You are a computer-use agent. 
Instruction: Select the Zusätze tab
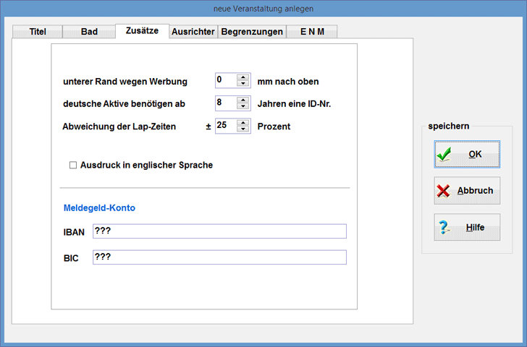142,31
